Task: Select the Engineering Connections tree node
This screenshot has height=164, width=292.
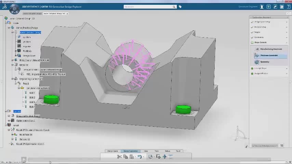Action: [31, 79]
